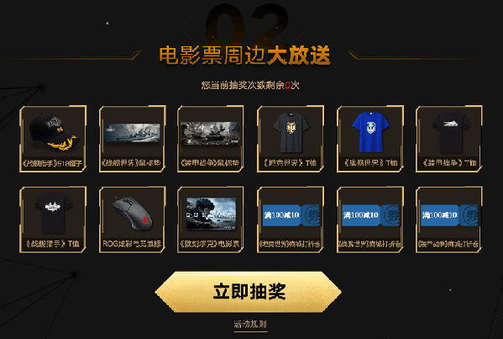The image size is (503, 339).
Task: Click the large 02 section number
Action: point(246,24)
